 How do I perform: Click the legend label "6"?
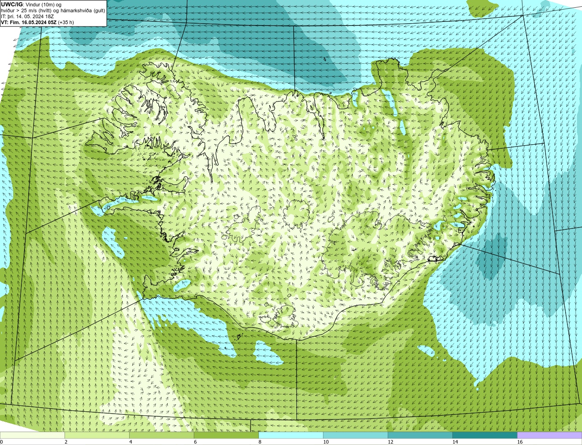[195, 442]
